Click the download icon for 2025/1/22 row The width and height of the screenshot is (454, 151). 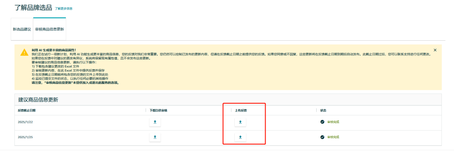[x=155, y=122]
